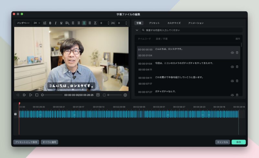
Task: Switch to the プリセット tab
Action: click(x=154, y=23)
